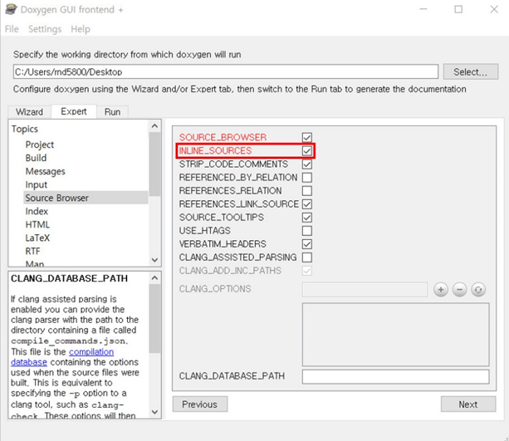509x441 pixels.
Task: Select the Input topic
Action: (x=37, y=184)
